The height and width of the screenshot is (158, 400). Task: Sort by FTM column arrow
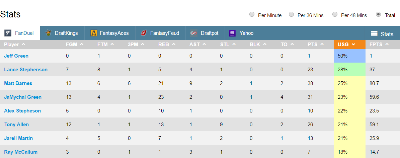pos(112,44)
